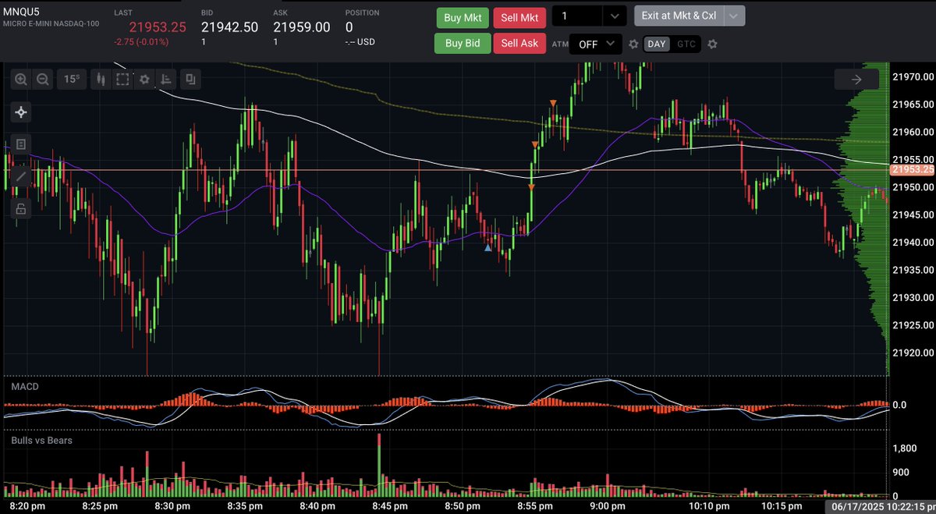
Task: Click the ask price 21959.00
Action: tap(302, 27)
